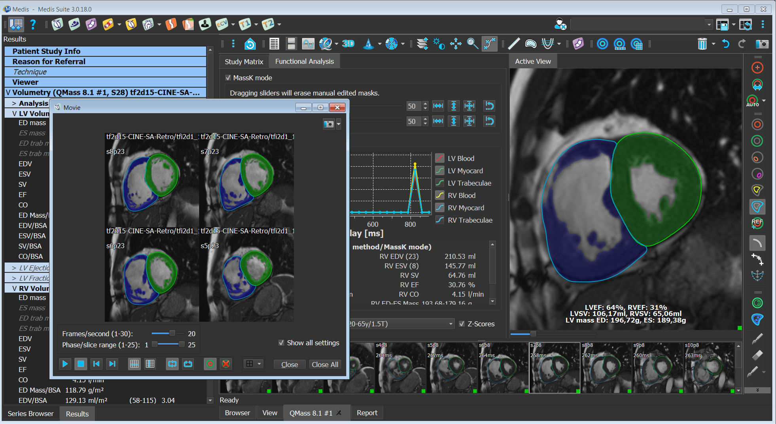The width and height of the screenshot is (776, 424).
Task: Click the Close All button
Action: [x=325, y=364]
